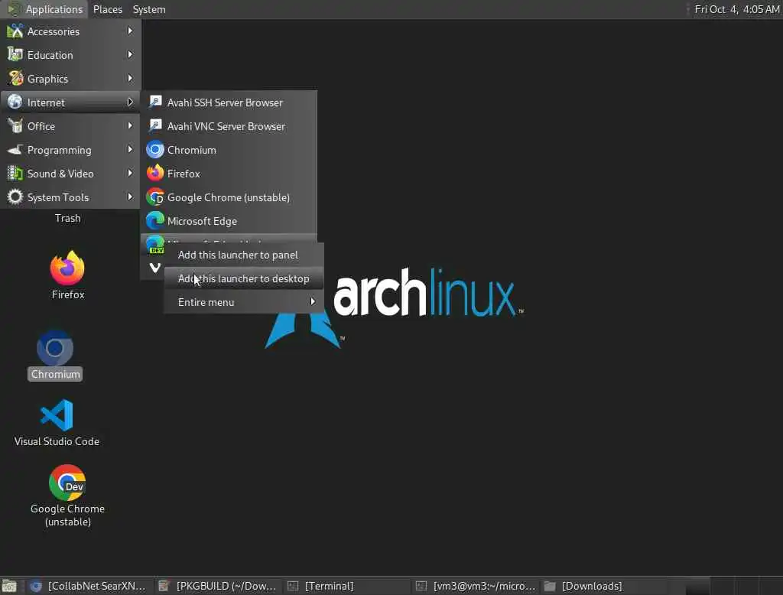The height and width of the screenshot is (595, 783).
Task: Open the System menu in top panel
Action: (x=149, y=9)
